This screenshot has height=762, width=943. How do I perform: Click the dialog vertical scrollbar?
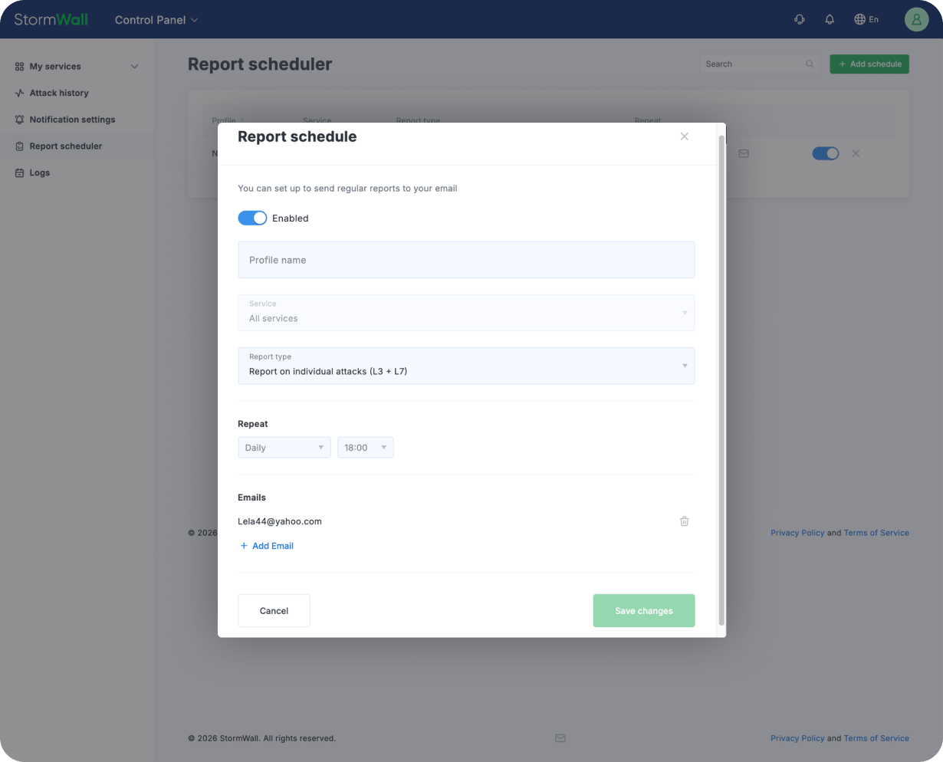721,379
